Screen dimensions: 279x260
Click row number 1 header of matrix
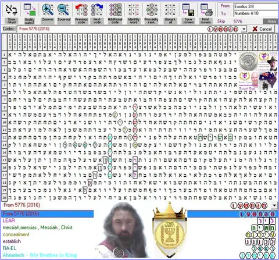4,55
